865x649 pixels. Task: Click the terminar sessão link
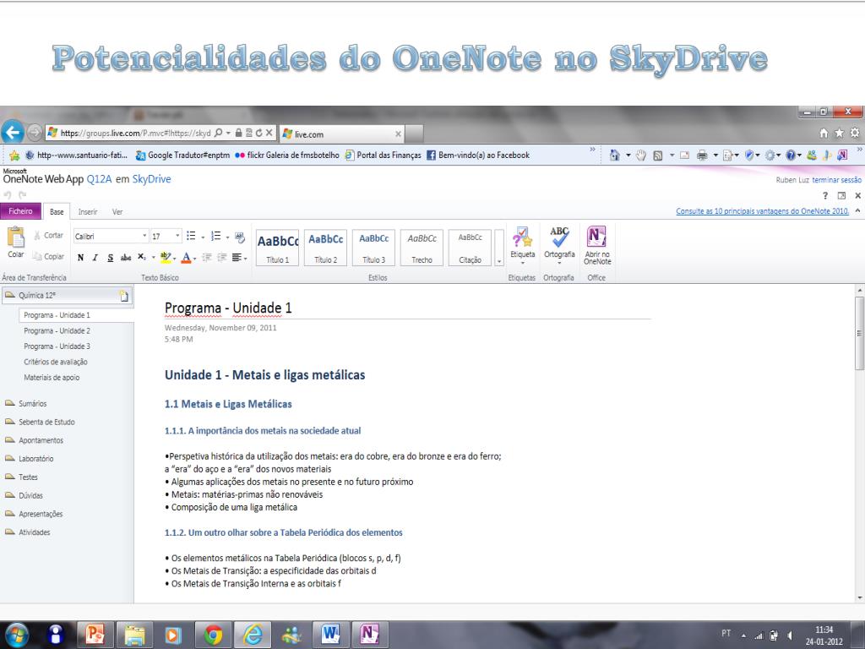836,180
